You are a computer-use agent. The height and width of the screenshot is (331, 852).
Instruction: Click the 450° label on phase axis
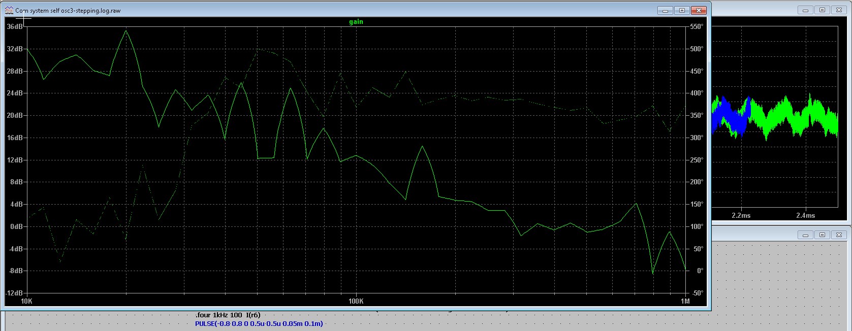pyautogui.click(x=696, y=71)
